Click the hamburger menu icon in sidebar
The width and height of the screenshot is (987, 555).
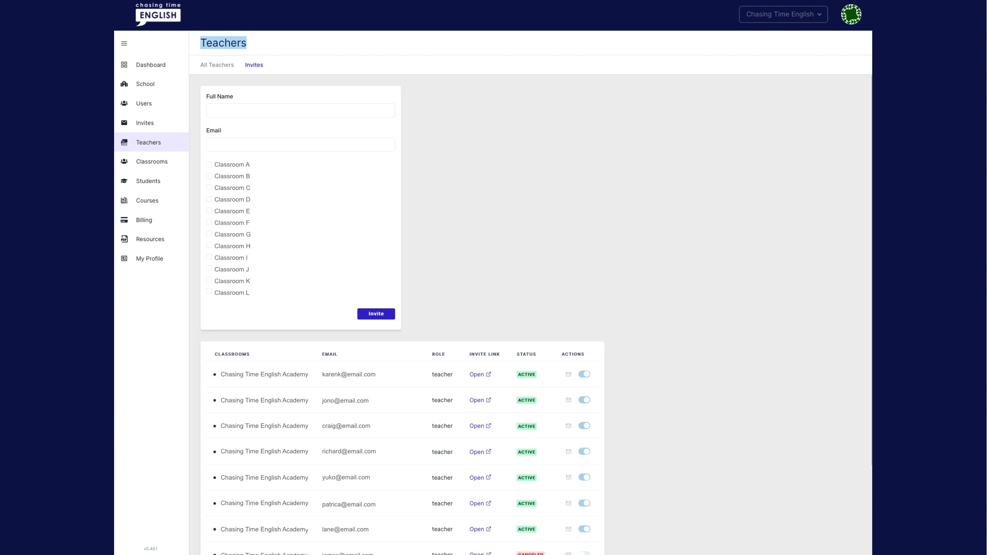pos(124,43)
